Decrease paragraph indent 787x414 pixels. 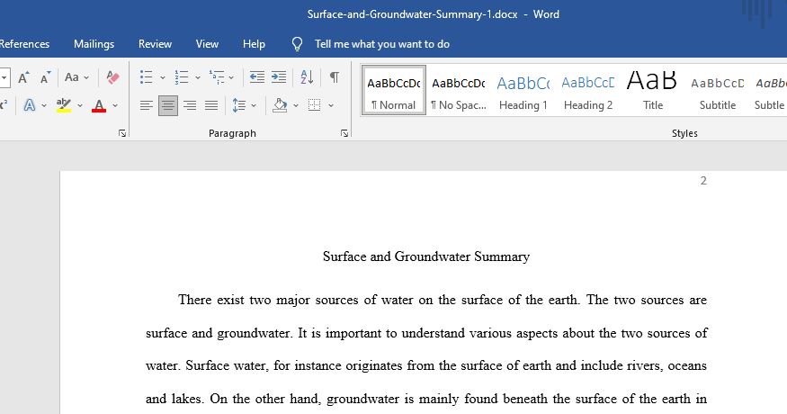coord(257,77)
